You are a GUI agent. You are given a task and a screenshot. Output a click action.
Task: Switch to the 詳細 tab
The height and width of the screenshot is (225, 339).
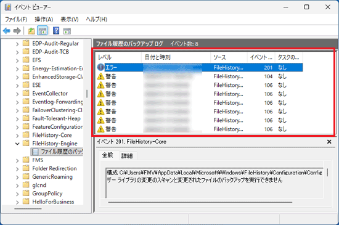point(127,155)
